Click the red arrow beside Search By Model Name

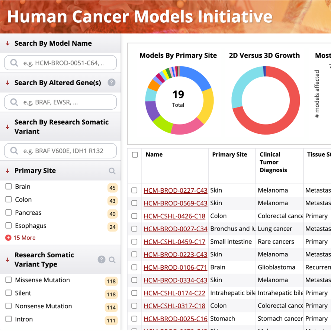click(x=7, y=43)
